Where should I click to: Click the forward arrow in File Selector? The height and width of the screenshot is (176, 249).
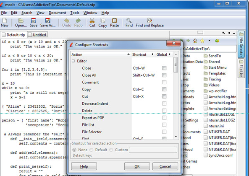(x=188, y=41)
